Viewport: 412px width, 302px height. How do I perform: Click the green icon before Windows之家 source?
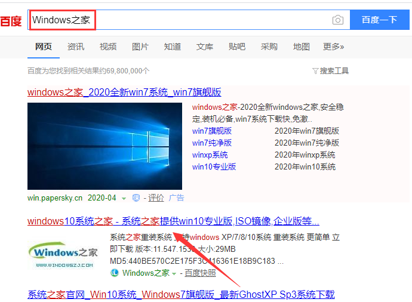[115, 273]
